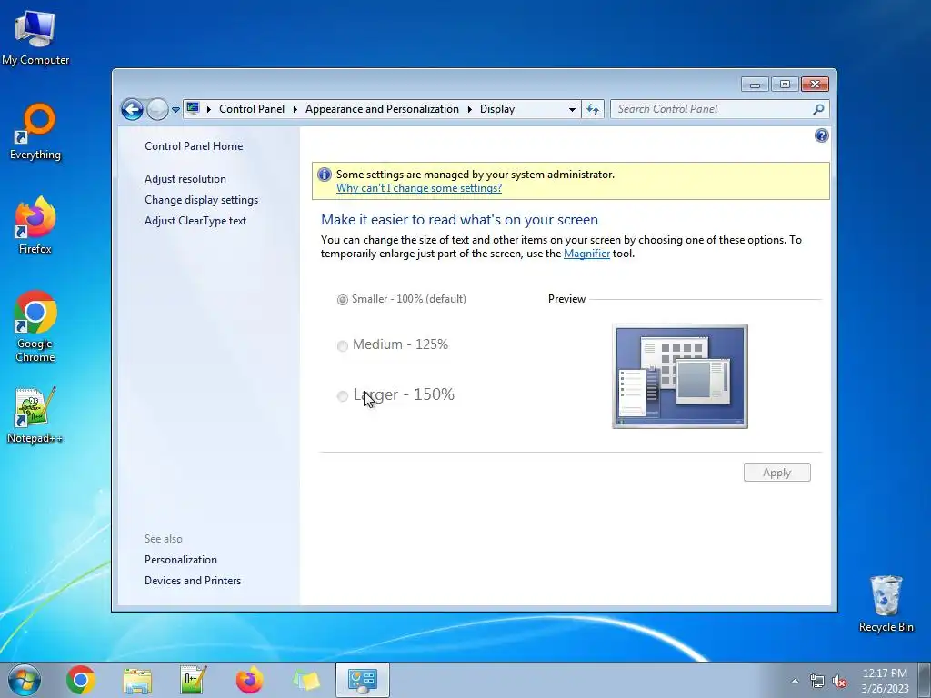
Task: Click the computer icon in address bar
Action: click(193, 109)
